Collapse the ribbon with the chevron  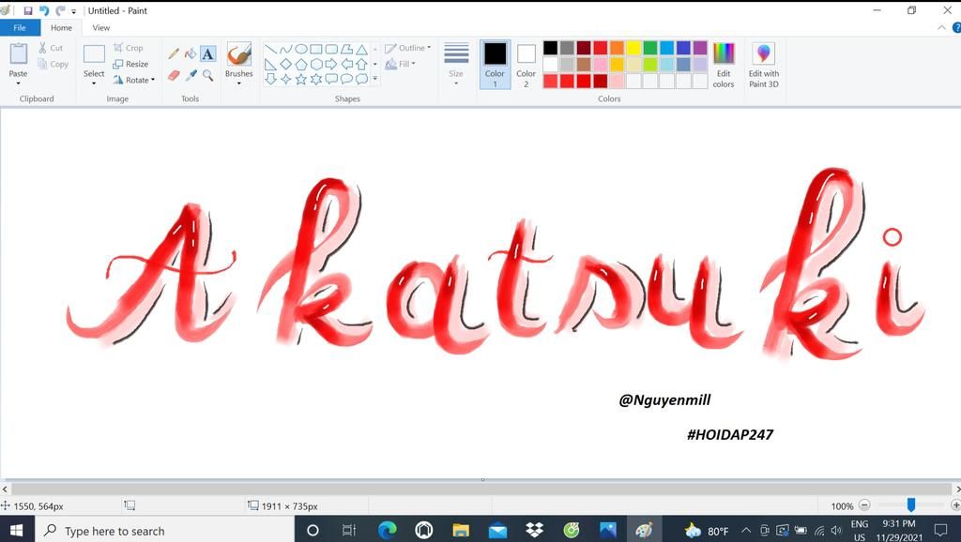click(941, 27)
